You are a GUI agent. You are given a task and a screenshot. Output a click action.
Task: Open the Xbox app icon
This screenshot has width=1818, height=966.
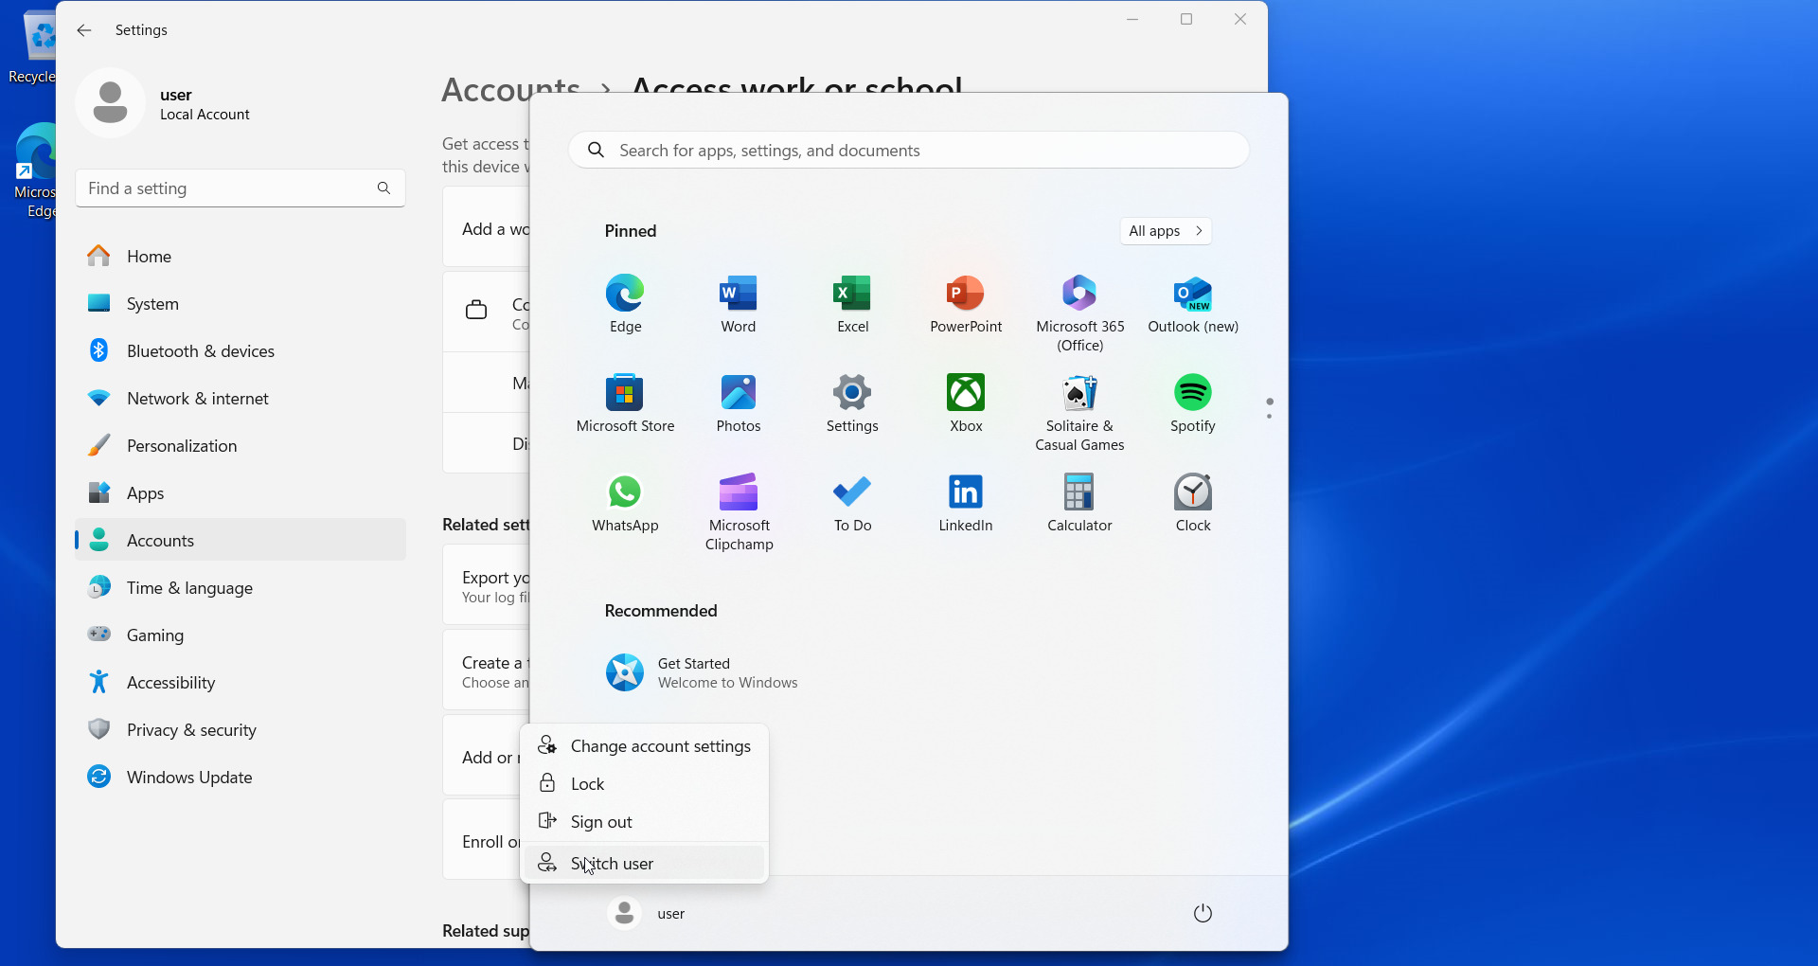pos(965,402)
